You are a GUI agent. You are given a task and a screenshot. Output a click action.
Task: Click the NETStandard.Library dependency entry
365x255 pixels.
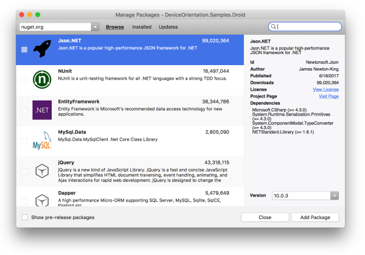tap(283, 132)
